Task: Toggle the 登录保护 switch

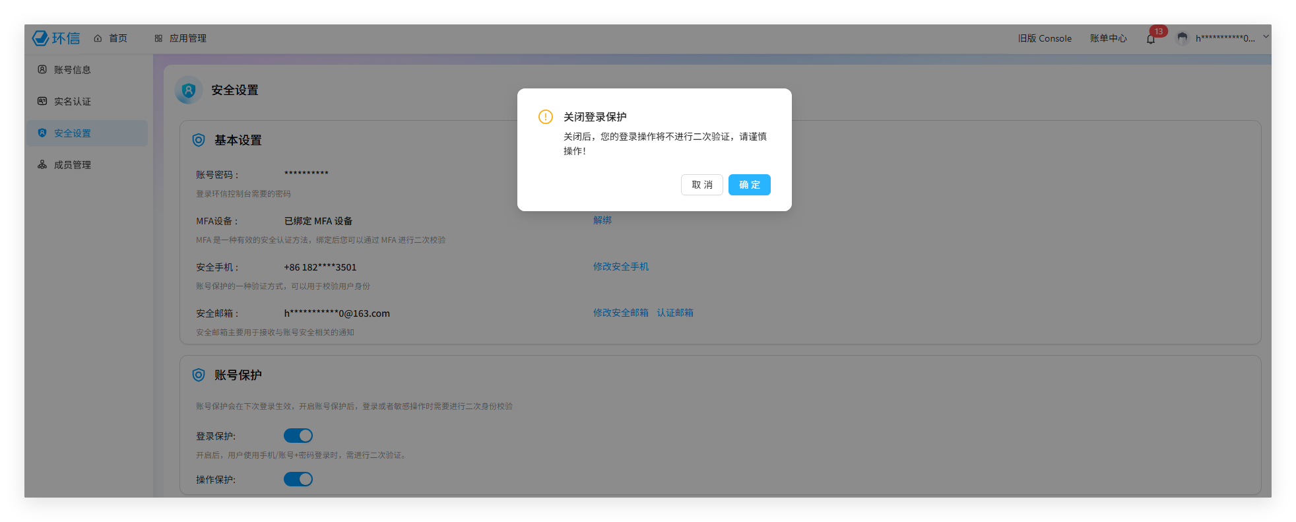Action: point(298,436)
